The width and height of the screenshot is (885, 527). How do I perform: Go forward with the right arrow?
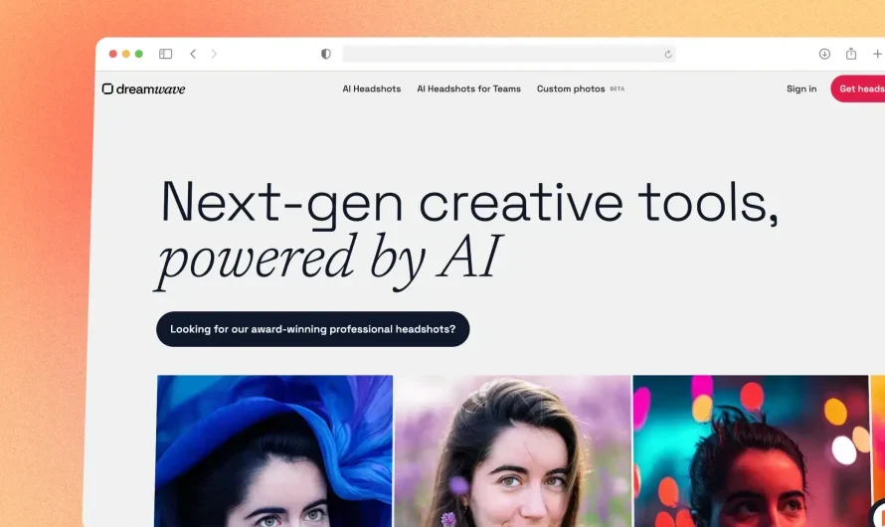[214, 54]
